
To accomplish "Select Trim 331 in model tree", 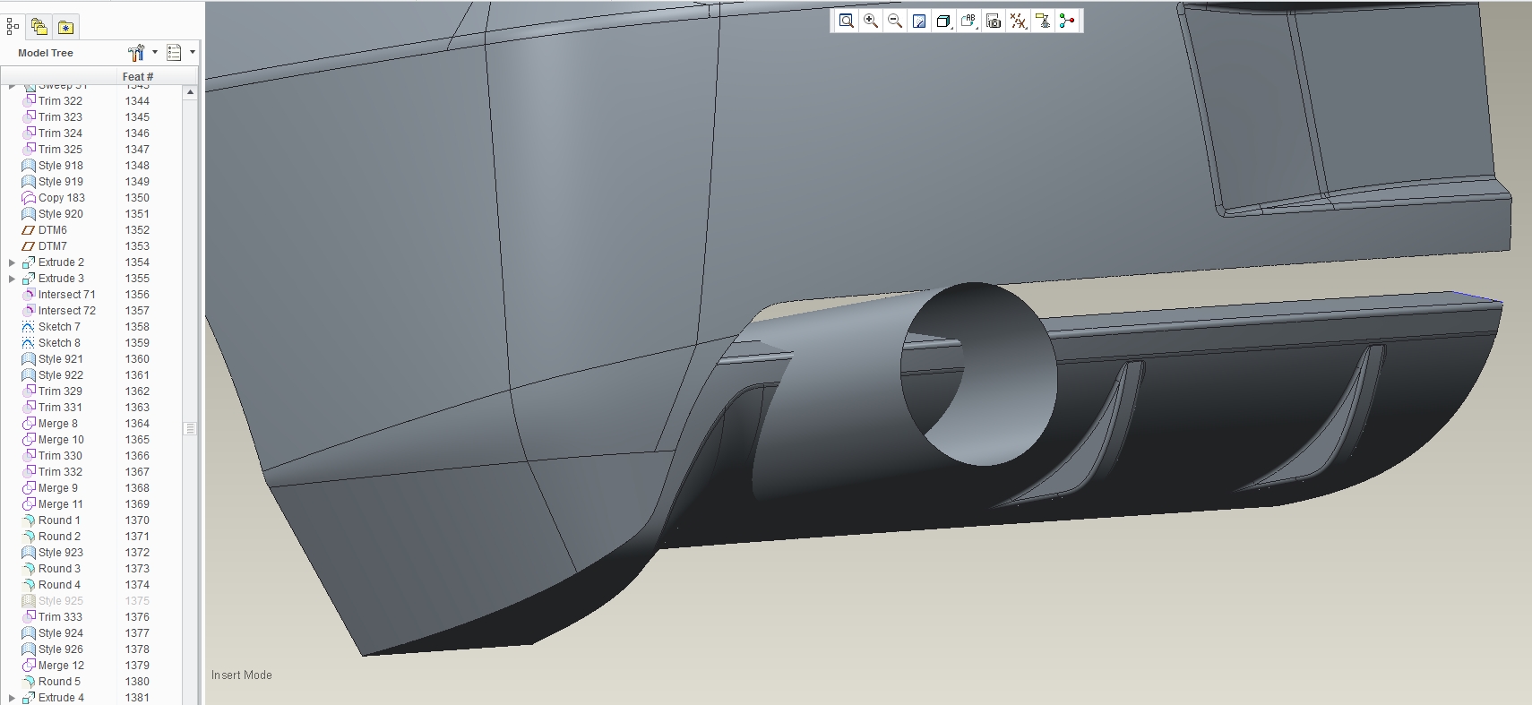I will click(60, 408).
